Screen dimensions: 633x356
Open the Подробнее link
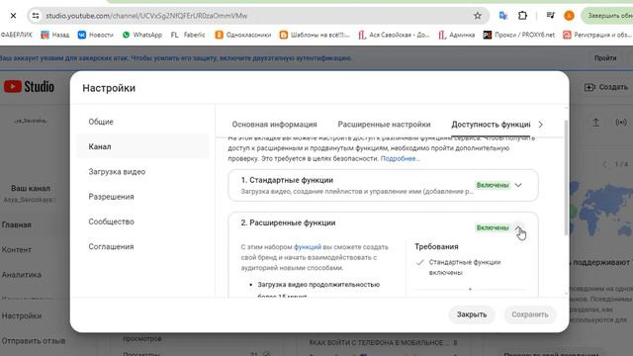(x=400, y=158)
